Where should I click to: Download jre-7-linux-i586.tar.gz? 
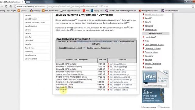[118, 67]
